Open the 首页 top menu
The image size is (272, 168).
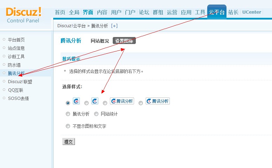pyautogui.click(x=60, y=12)
